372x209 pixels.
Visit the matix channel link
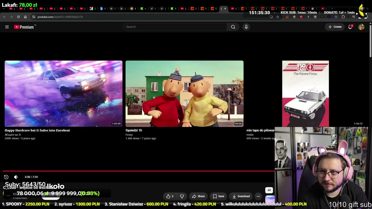250,135
